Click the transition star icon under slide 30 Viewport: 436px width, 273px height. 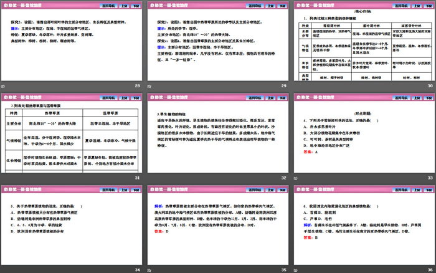click(x=295, y=85)
